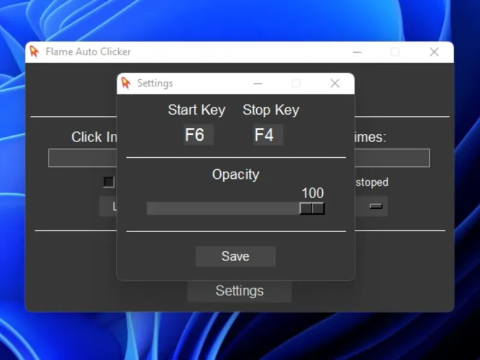Click the Opacity slider track
480x360 pixels.
pyautogui.click(x=236, y=208)
